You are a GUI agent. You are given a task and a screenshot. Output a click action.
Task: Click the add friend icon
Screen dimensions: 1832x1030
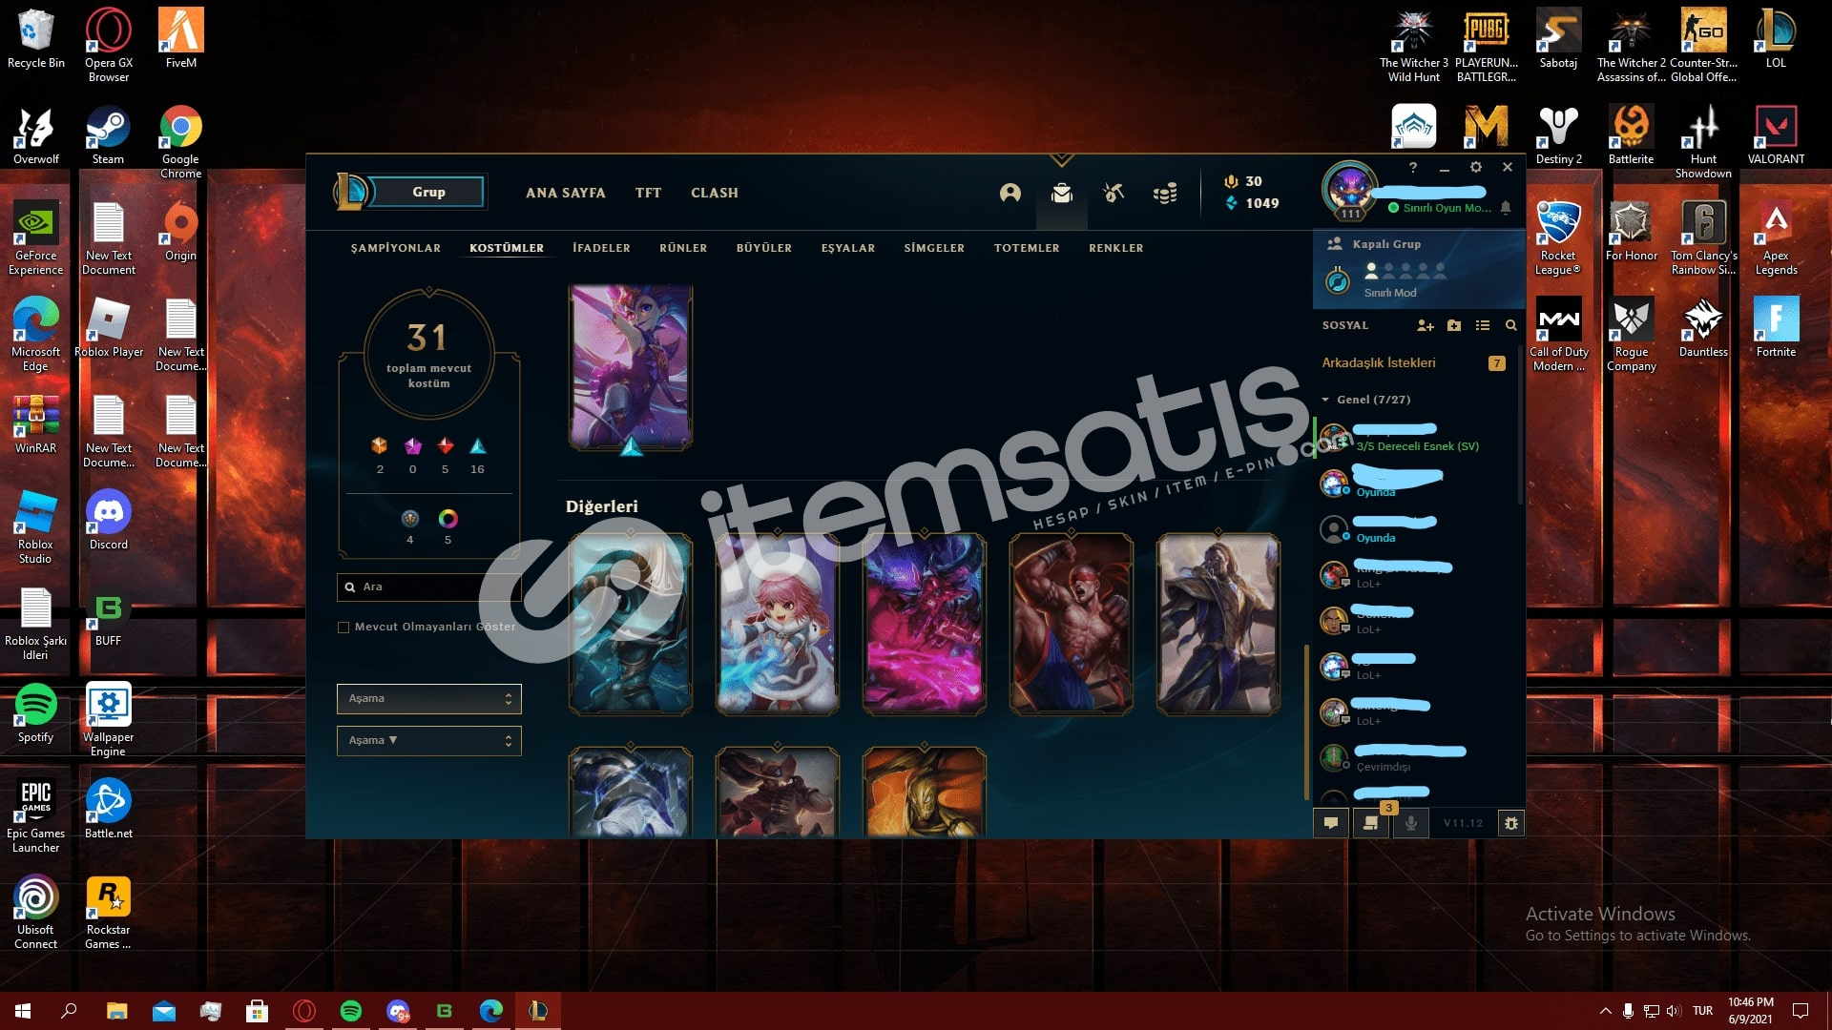(x=1426, y=326)
